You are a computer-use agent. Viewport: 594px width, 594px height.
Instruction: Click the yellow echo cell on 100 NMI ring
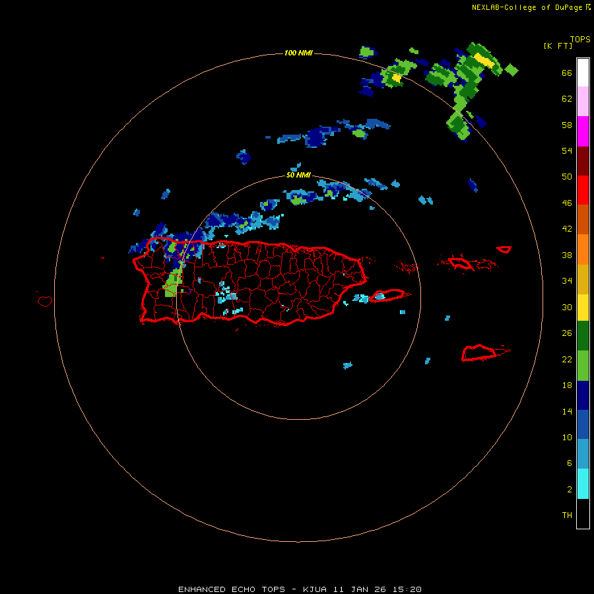396,78
